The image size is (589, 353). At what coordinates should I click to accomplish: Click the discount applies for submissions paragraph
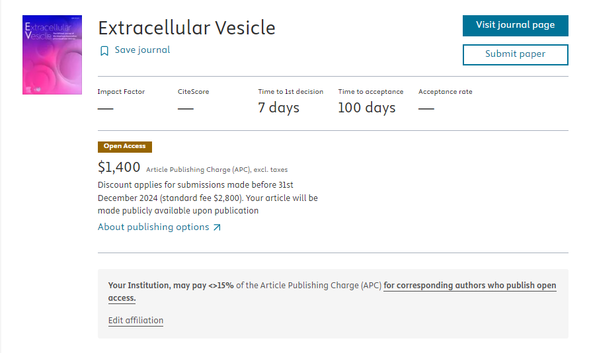208,198
